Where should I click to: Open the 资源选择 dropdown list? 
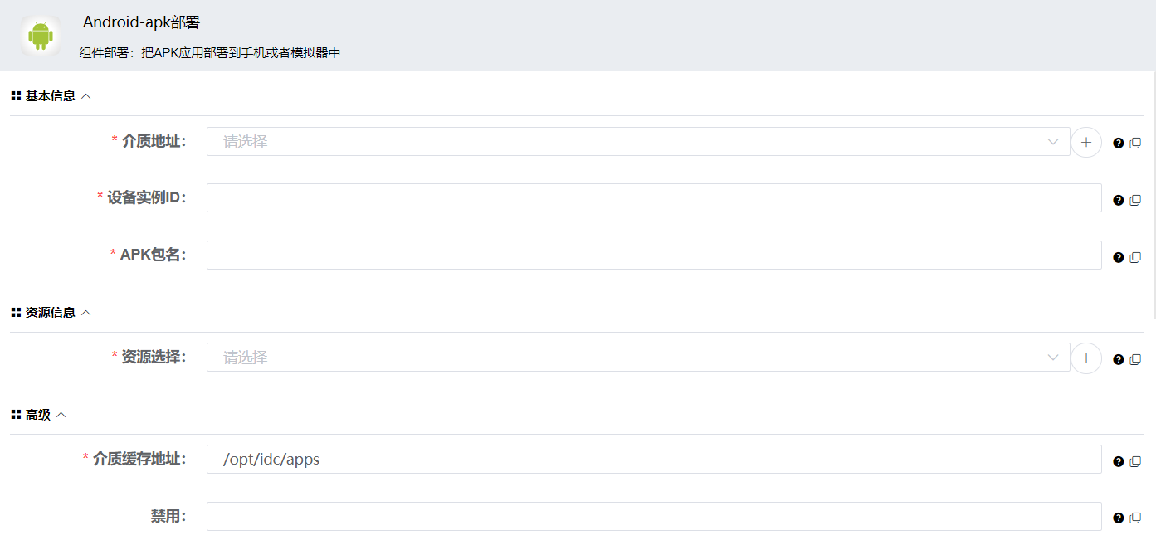pyautogui.click(x=637, y=358)
